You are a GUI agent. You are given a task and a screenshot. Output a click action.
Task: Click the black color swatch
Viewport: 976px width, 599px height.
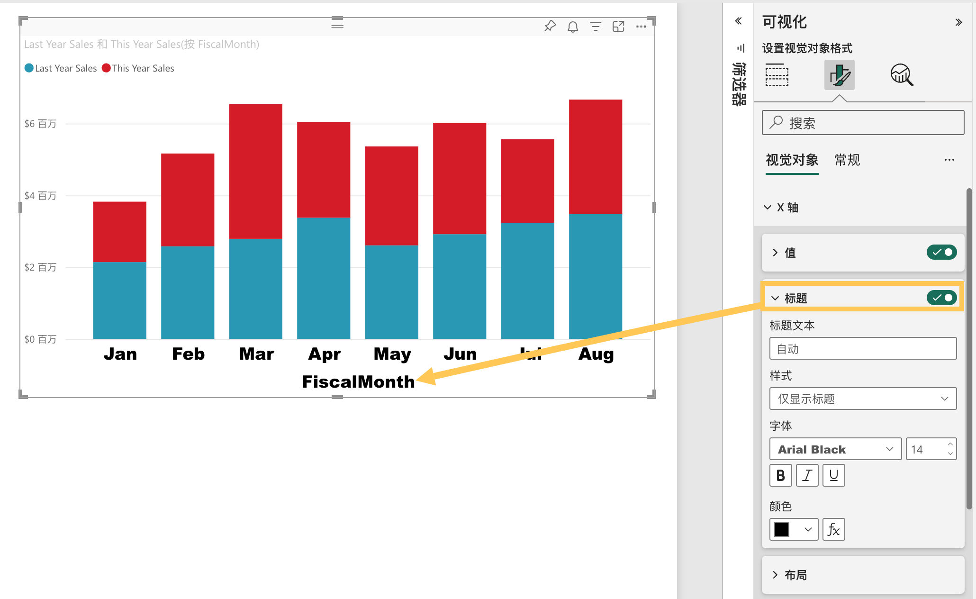coord(782,529)
